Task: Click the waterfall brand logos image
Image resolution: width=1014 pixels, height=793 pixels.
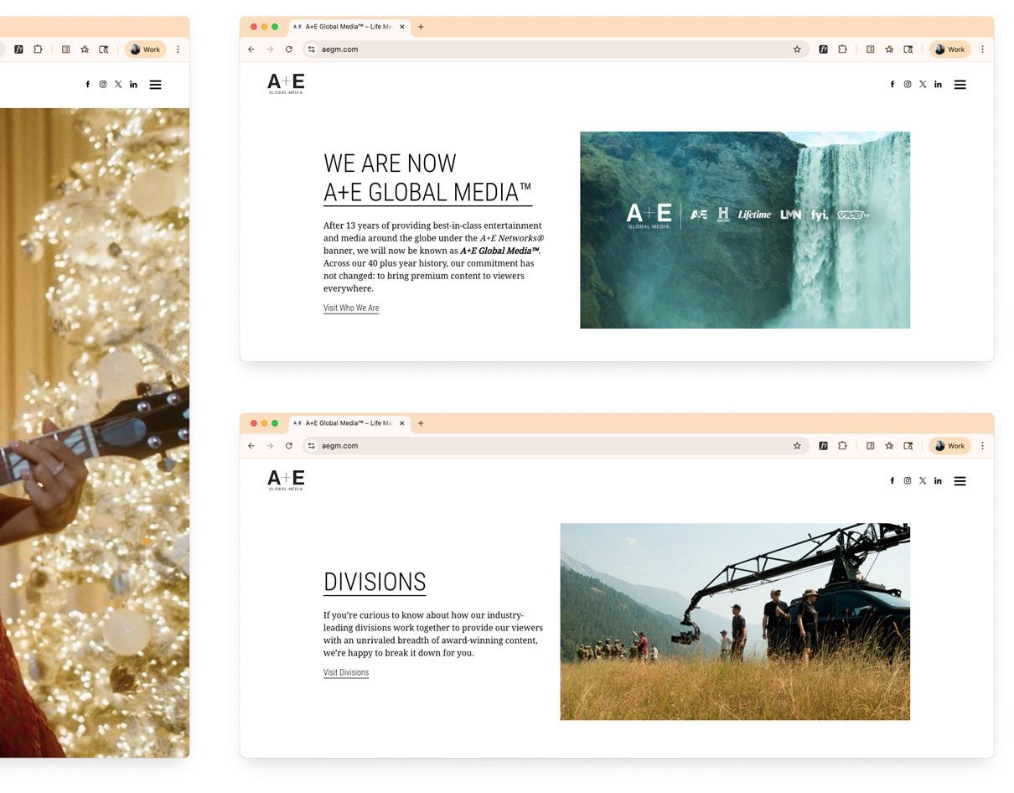Action: [745, 230]
